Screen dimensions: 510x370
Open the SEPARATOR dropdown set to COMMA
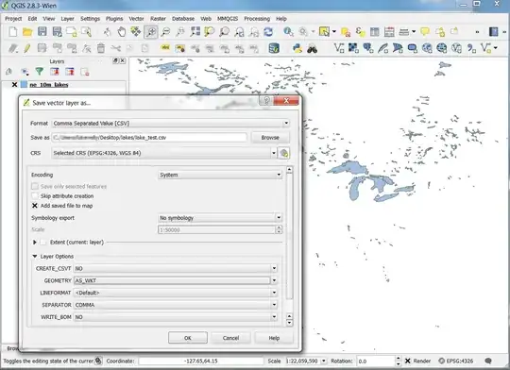coord(176,305)
